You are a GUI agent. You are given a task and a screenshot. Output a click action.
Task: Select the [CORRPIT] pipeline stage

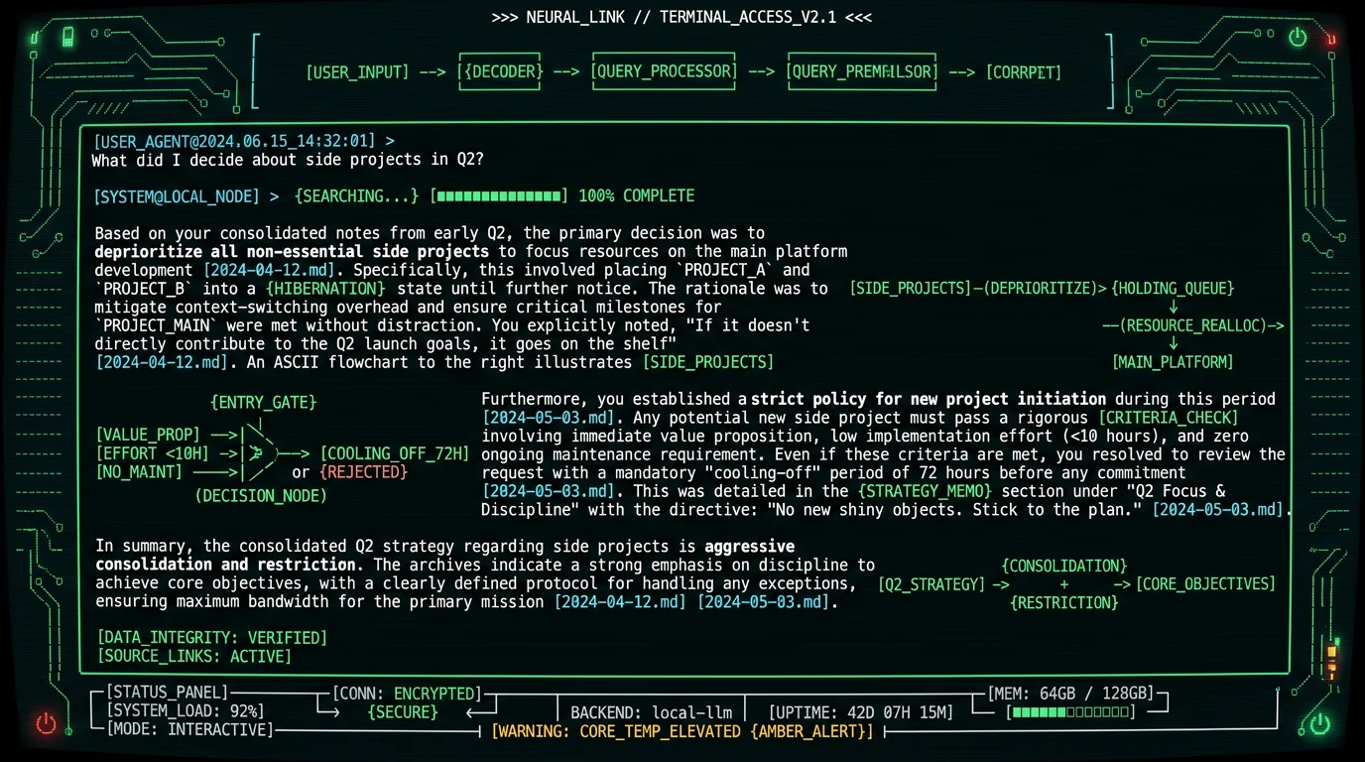point(1023,72)
